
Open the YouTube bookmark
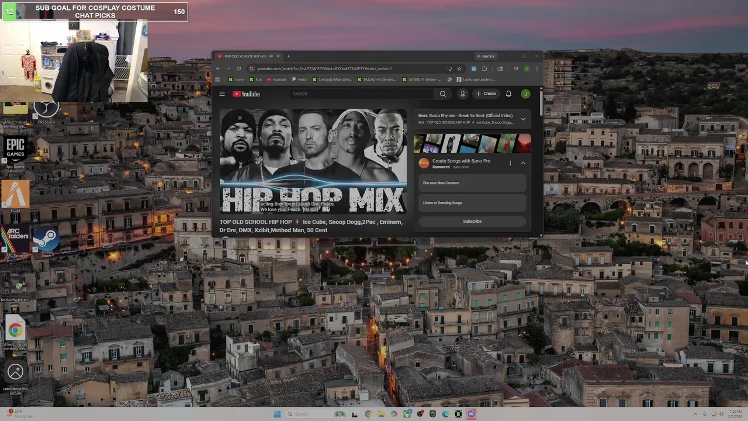pos(277,80)
